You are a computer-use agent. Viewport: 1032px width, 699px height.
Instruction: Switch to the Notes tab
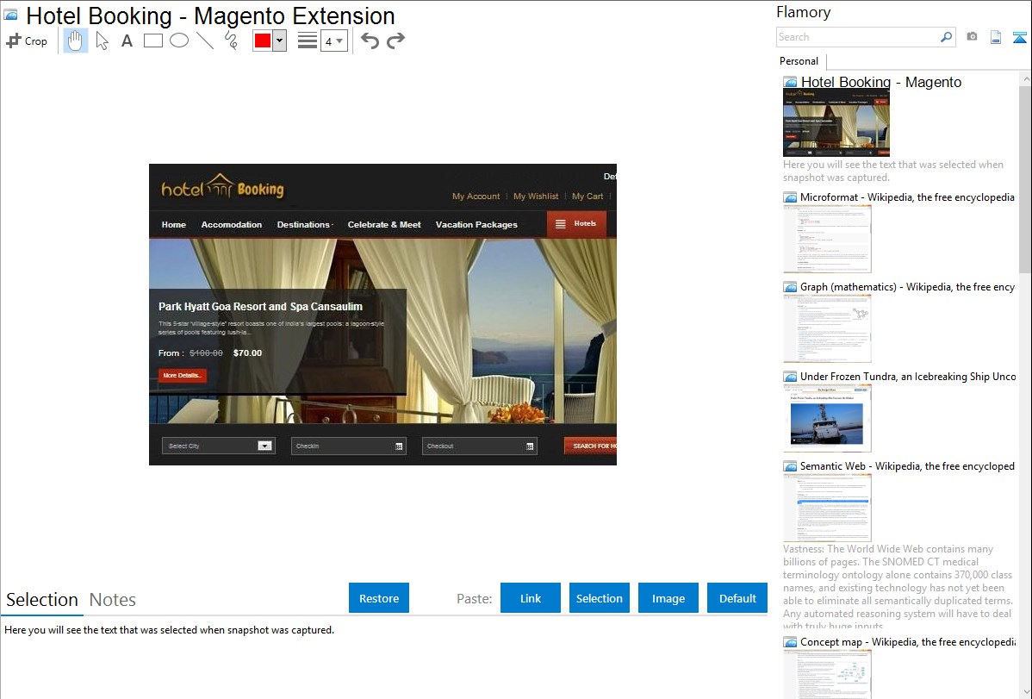[113, 600]
